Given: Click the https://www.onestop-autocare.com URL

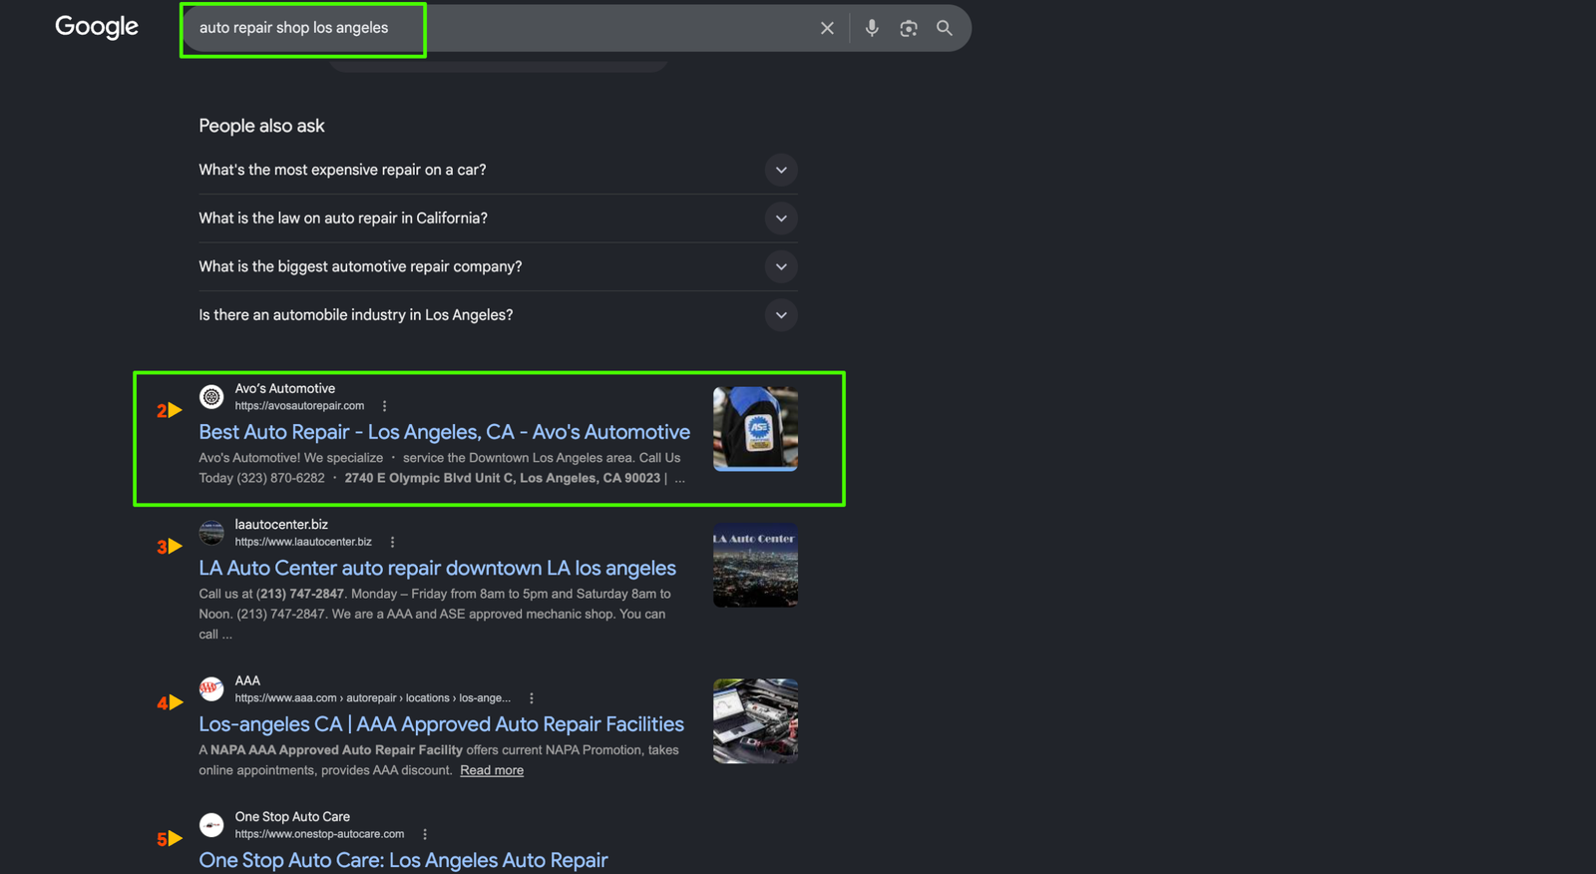Looking at the screenshot, I should 319,834.
